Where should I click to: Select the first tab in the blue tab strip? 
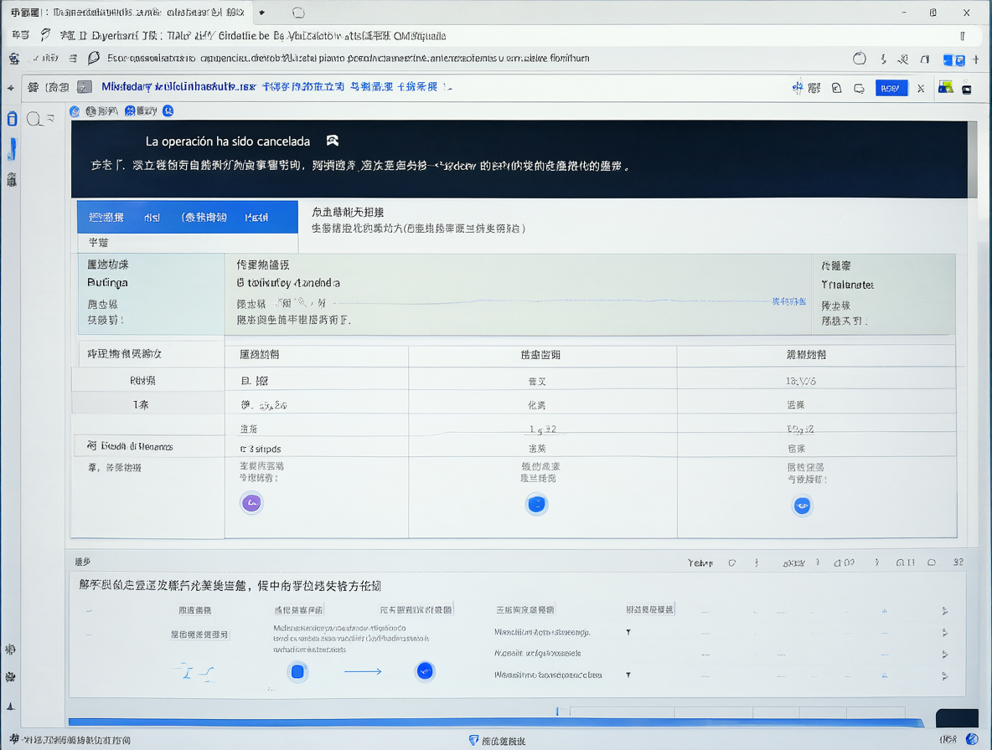pos(106,218)
